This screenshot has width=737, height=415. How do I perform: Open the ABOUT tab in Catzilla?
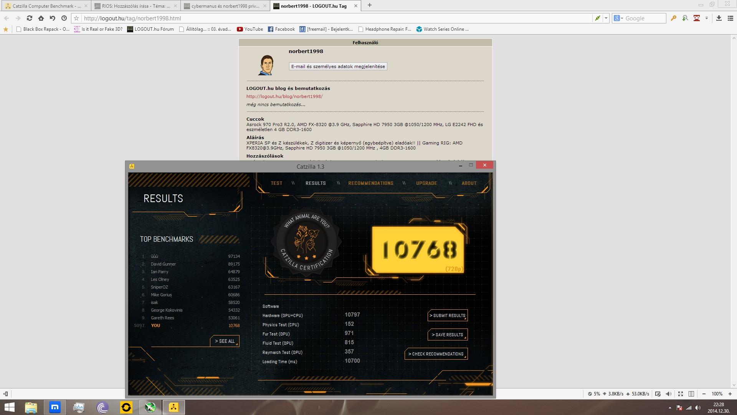(x=469, y=183)
